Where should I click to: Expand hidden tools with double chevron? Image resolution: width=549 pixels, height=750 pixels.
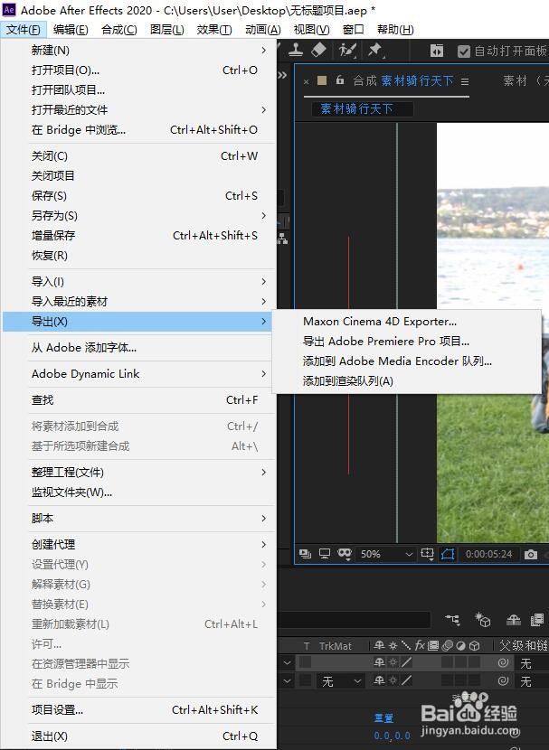pyautogui.click(x=282, y=75)
